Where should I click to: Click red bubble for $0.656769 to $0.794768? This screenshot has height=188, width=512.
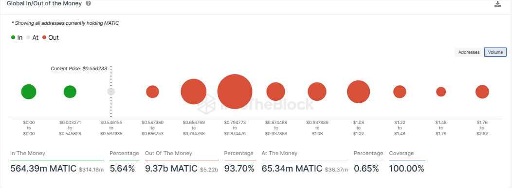[x=194, y=92]
